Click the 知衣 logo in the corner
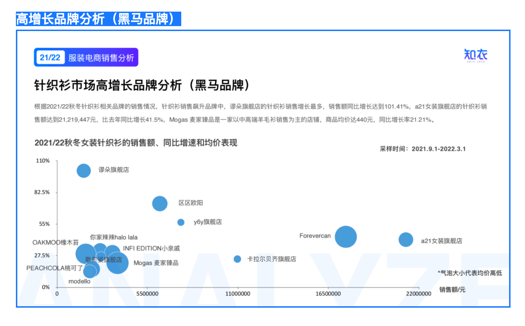525x326 pixels. coord(476,55)
